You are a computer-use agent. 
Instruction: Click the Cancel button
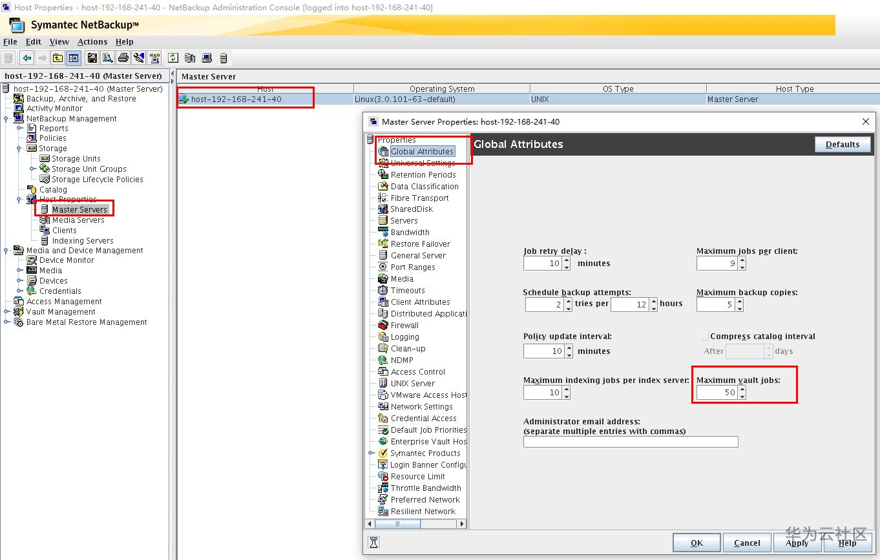(747, 543)
